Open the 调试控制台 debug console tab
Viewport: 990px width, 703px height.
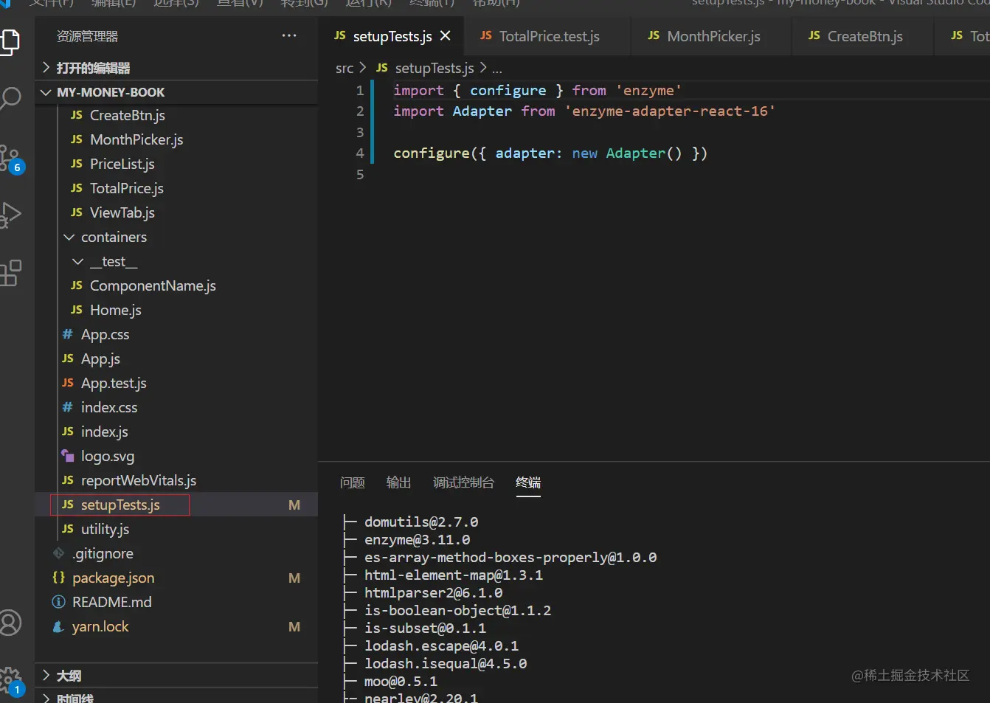click(463, 482)
